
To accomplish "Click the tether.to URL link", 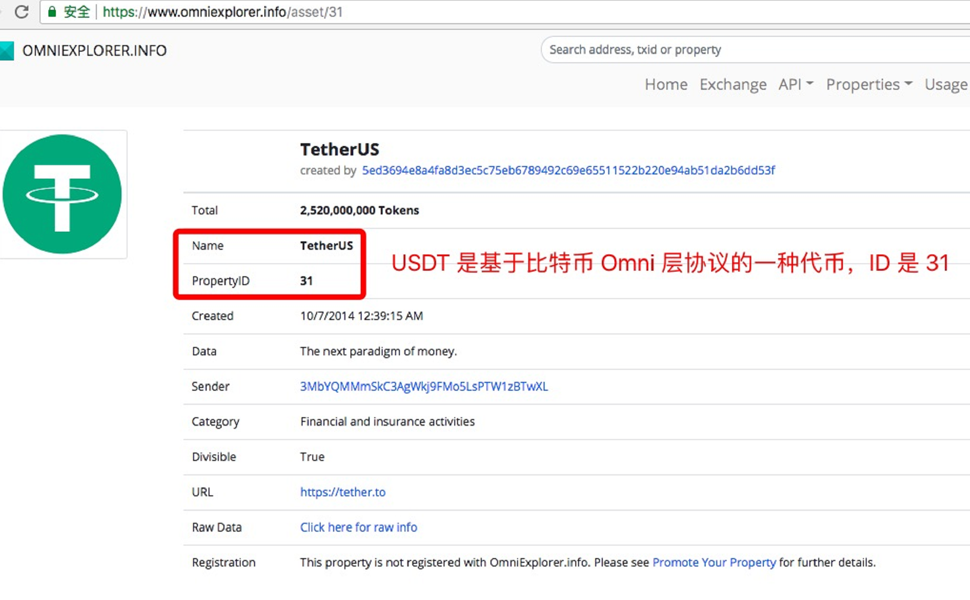I will (343, 492).
